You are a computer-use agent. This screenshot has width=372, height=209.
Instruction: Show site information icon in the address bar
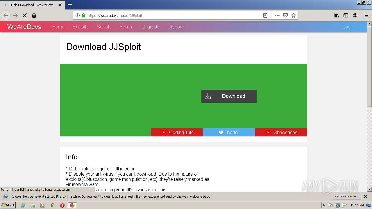coord(78,15)
